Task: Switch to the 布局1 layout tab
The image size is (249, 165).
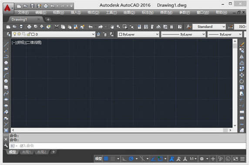Action: tap(27, 152)
